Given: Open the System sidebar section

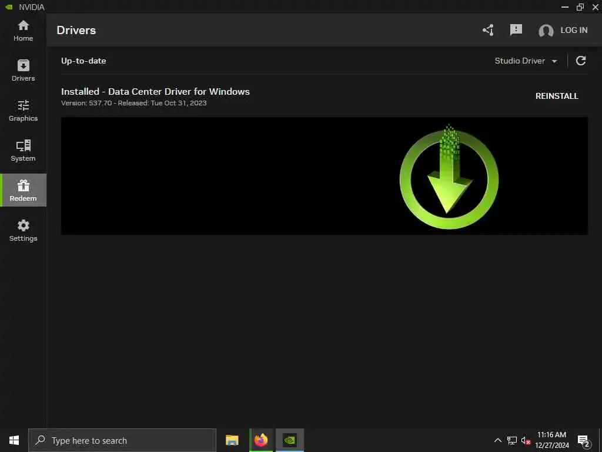Looking at the screenshot, I should (x=23, y=151).
